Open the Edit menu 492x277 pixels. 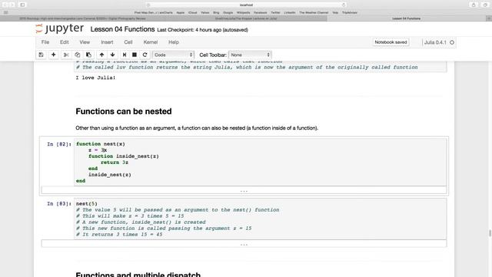pyautogui.click(x=65, y=42)
